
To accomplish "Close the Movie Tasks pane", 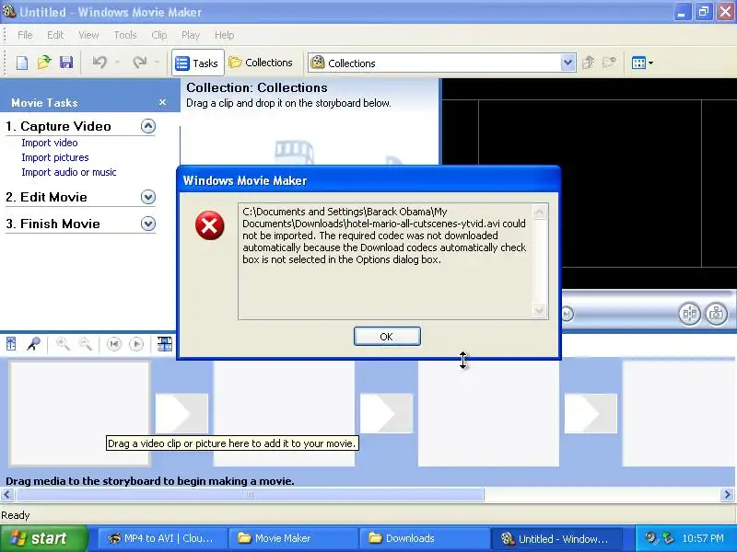I will [x=163, y=102].
